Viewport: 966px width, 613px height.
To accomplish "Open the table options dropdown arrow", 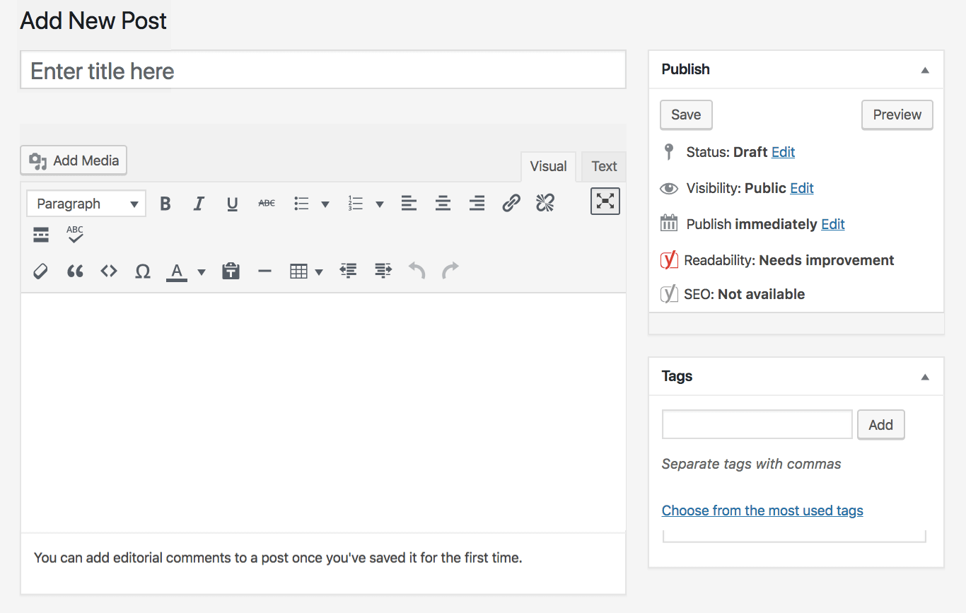I will pyautogui.click(x=319, y=272).
